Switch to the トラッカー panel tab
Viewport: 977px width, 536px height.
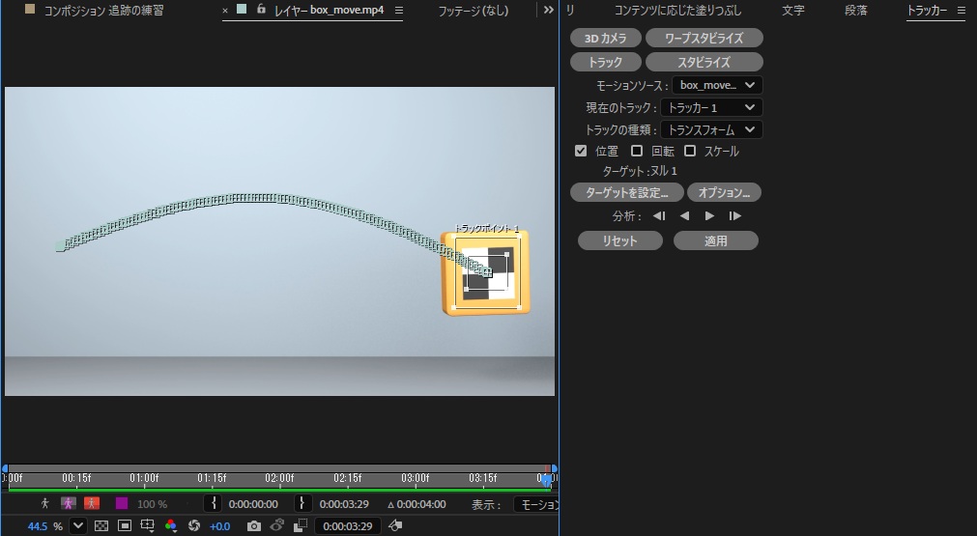tap(927, 10)
